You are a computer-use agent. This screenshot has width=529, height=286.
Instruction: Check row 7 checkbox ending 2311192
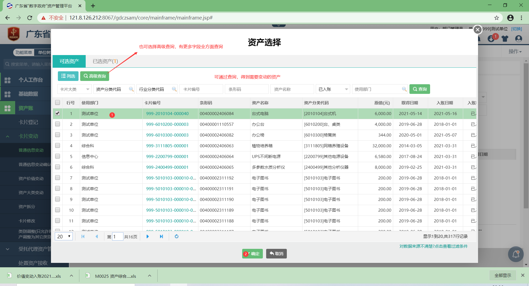click(58, 178)
